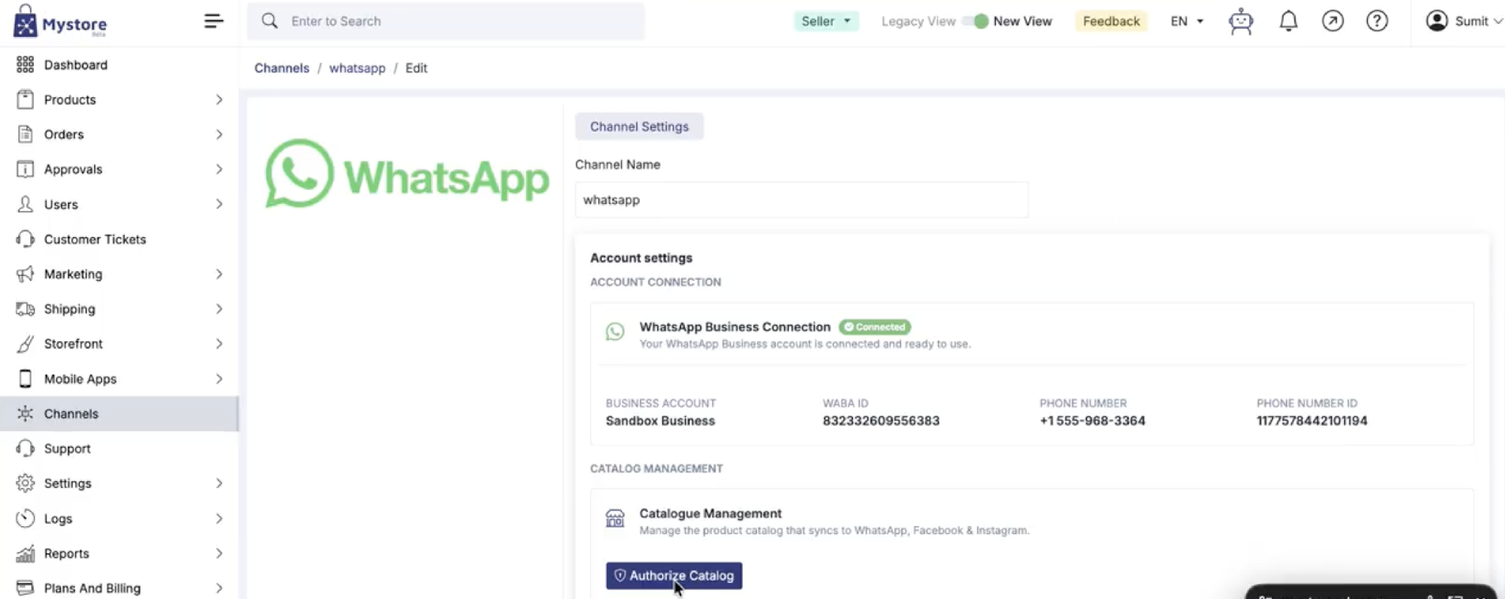Click the Channels icon in sidebar
Image resolution: width=1505 pixels, height=599 pixels.
25,414
